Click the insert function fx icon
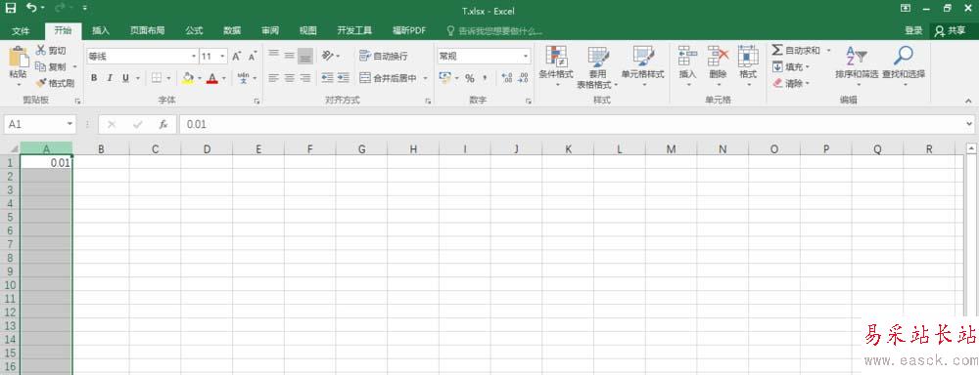Screen dimensions: 979x375 point(163,125)
